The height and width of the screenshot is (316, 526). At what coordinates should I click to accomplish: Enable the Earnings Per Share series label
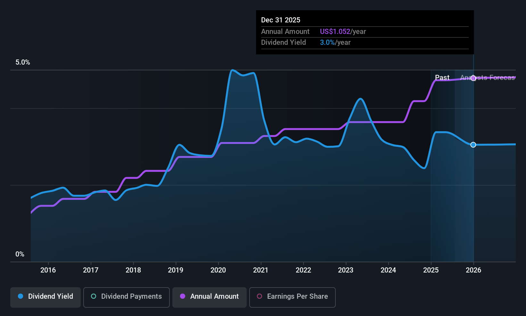click(297, 296)
